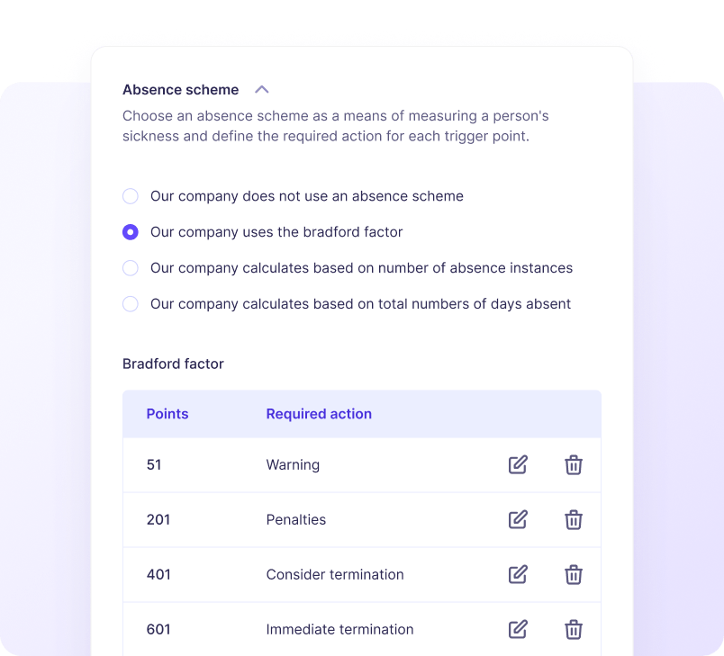The width and height of the screenshot is (724, 656).
Task: Edit the Consider termination row
Action: (x=518, y=575)
